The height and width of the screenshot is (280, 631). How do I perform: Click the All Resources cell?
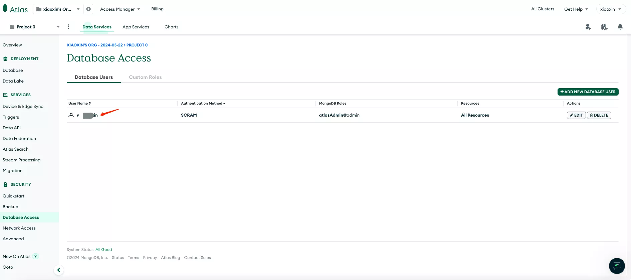pos(475,115)
